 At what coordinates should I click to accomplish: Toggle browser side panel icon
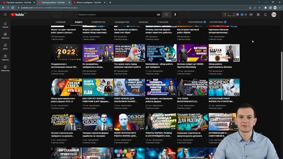point(270,8)
